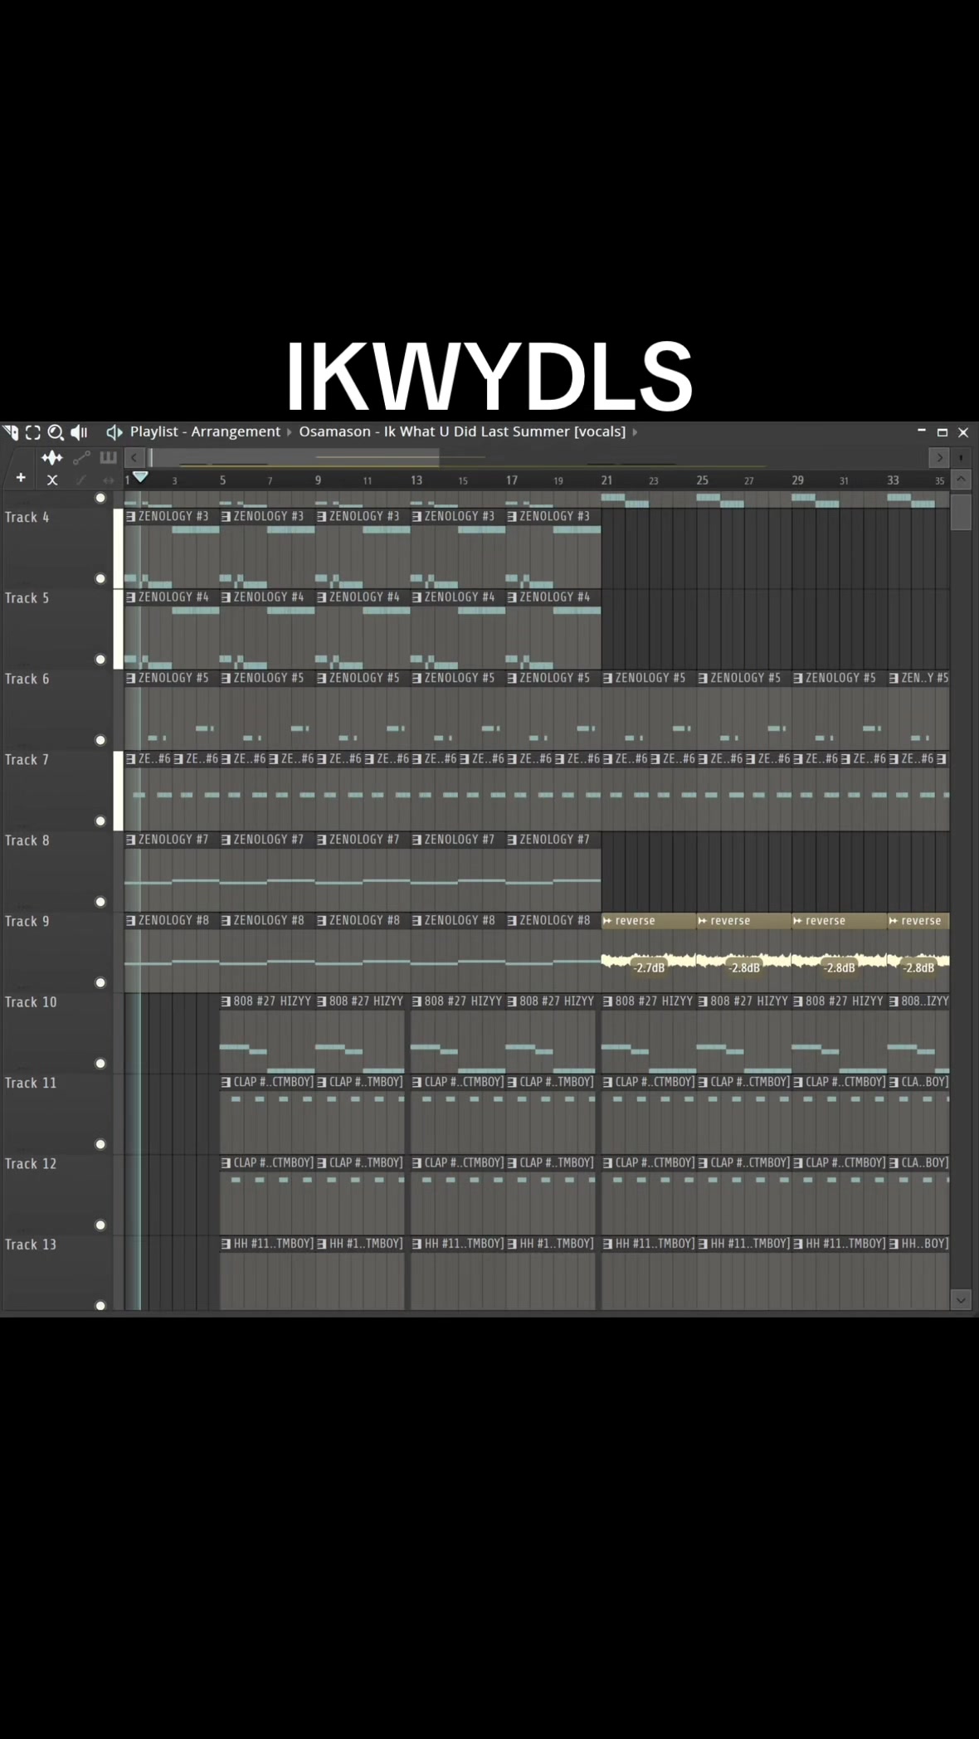Screen dimensions: 979x1739
Task: Select the rectangular selection tool icon
Action: click(x=33, y=431)
